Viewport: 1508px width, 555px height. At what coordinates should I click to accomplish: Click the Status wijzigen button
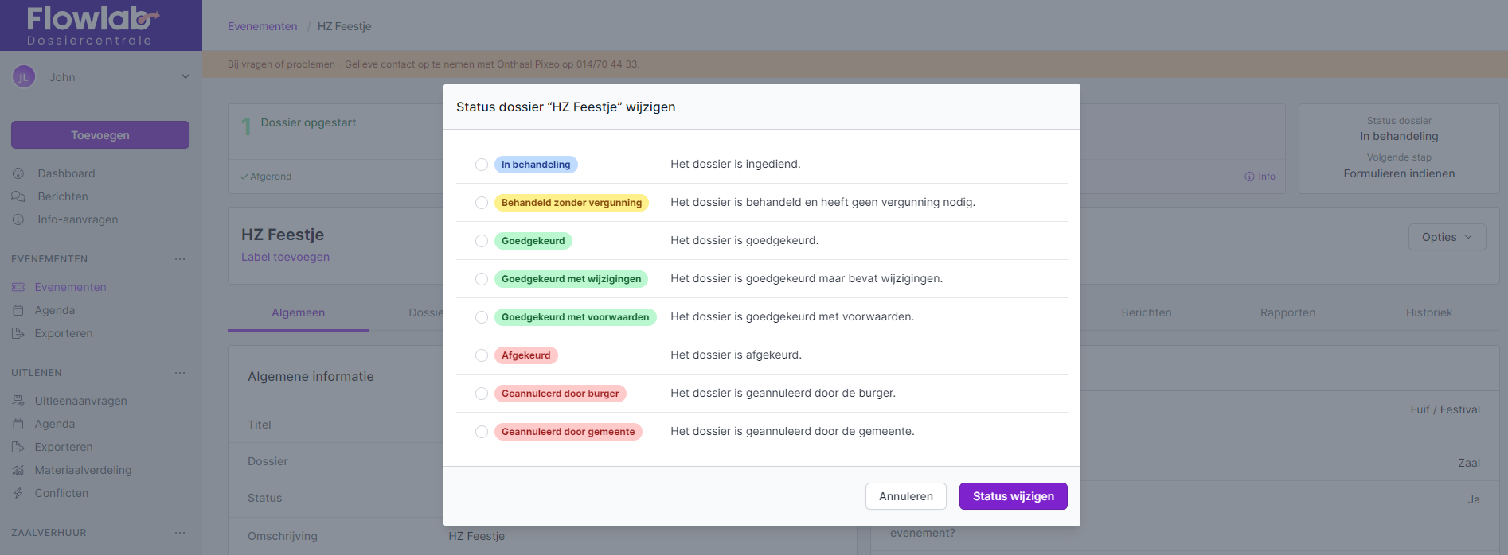pyautogui.click(x=1013, y=496)
